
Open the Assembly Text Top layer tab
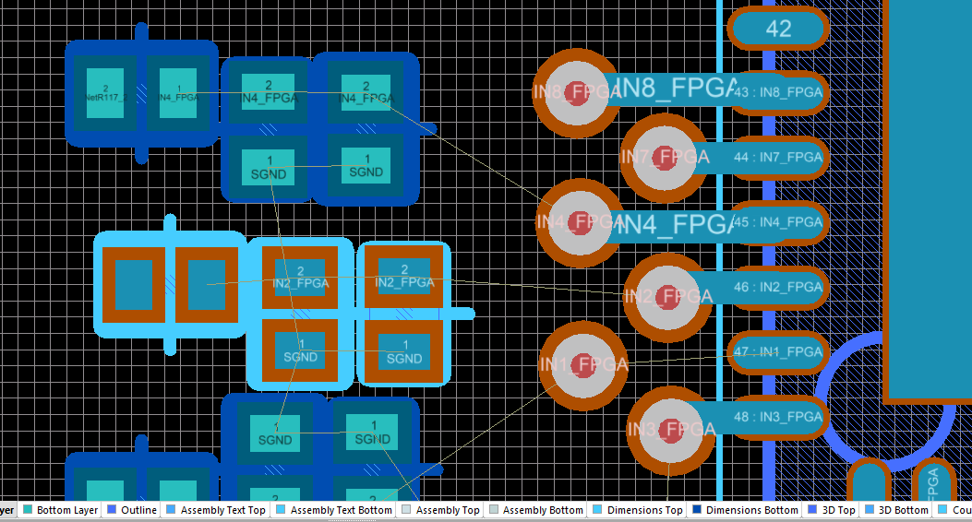point(216,510)
